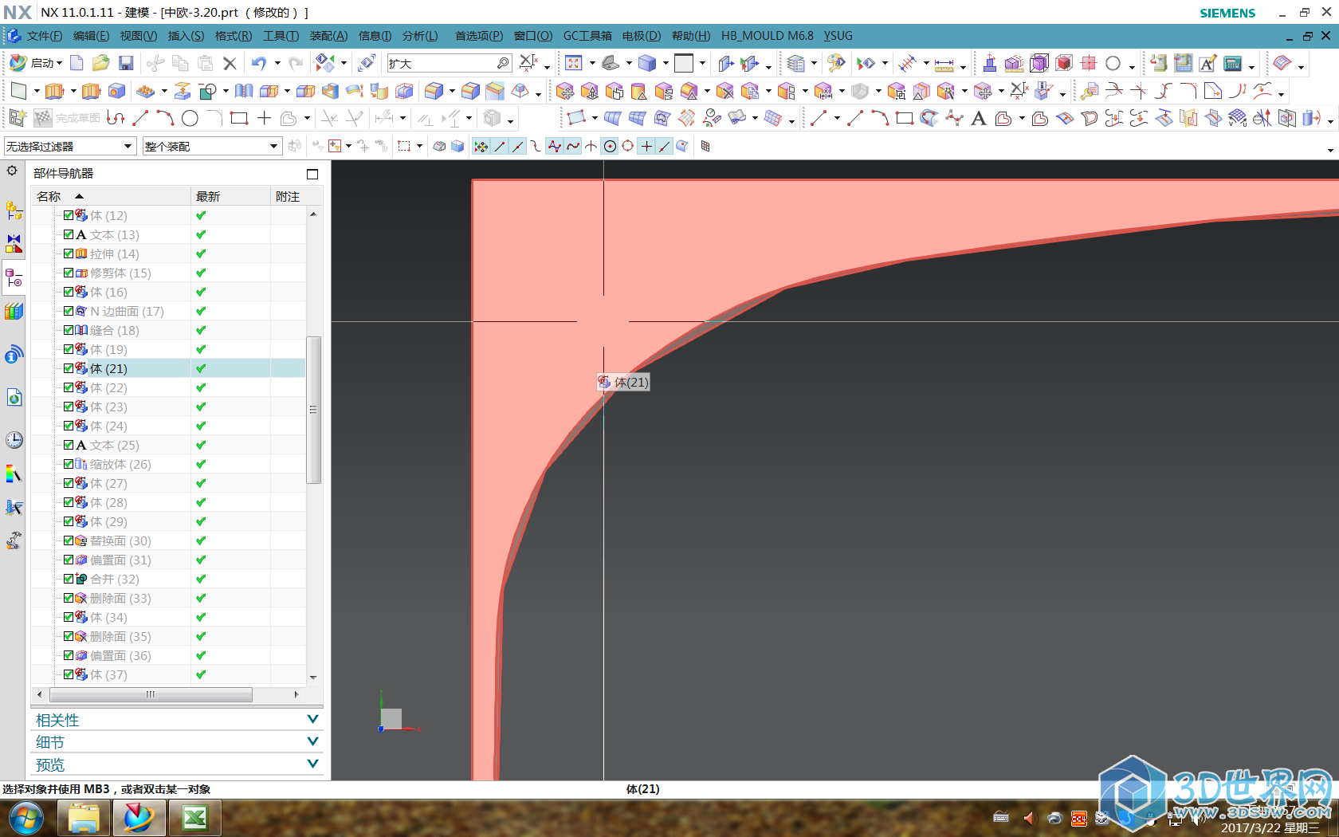Click the Edge Blend icon
The width and height of the screenshot is (1339, 837).
point(434,91)
